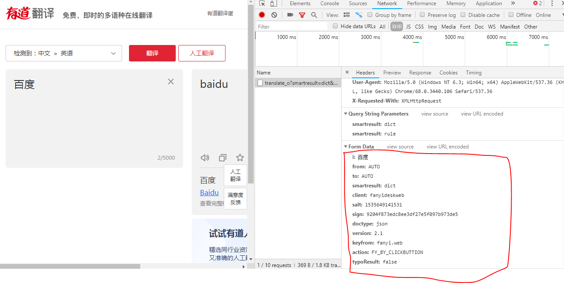Screen dimensions: 564x283
Task: Select the Headers detail tab
Action: coord(365,73)
